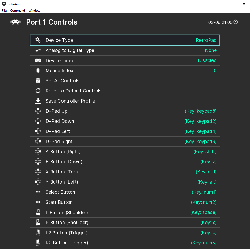Click the circular arrows Reset to Default icon

point(38,91)
